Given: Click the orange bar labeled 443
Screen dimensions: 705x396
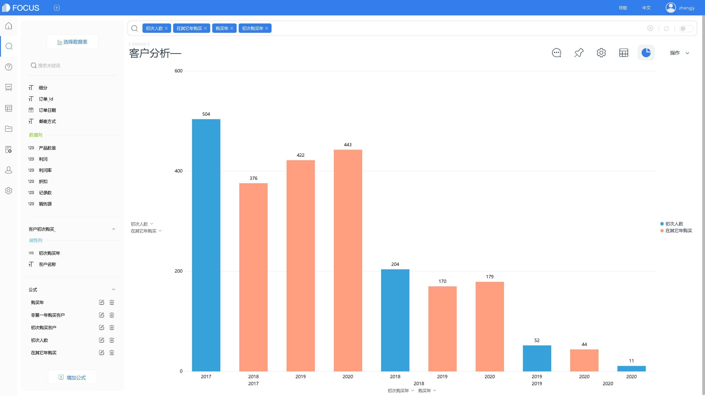Looking at the screenshot, I should 348,260.
